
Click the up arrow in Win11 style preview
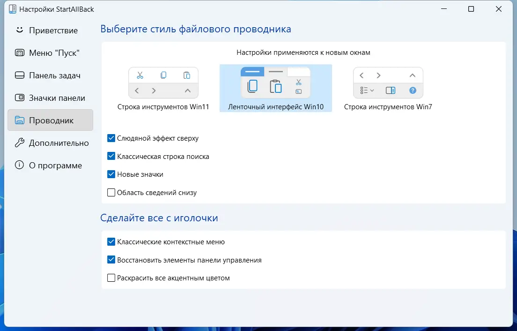tap(188, 90)
